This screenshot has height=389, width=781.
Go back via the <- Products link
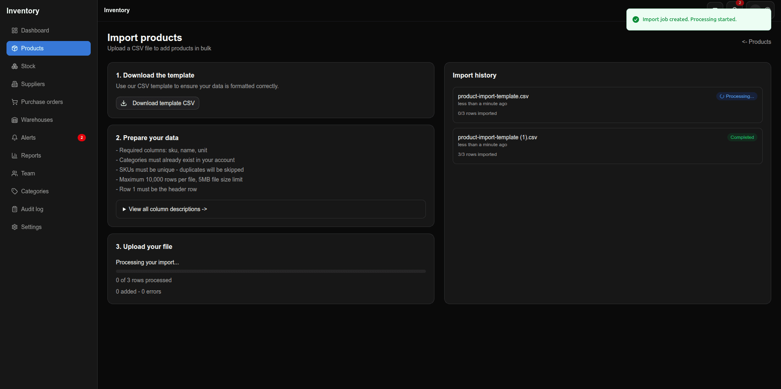pos(756,42)
